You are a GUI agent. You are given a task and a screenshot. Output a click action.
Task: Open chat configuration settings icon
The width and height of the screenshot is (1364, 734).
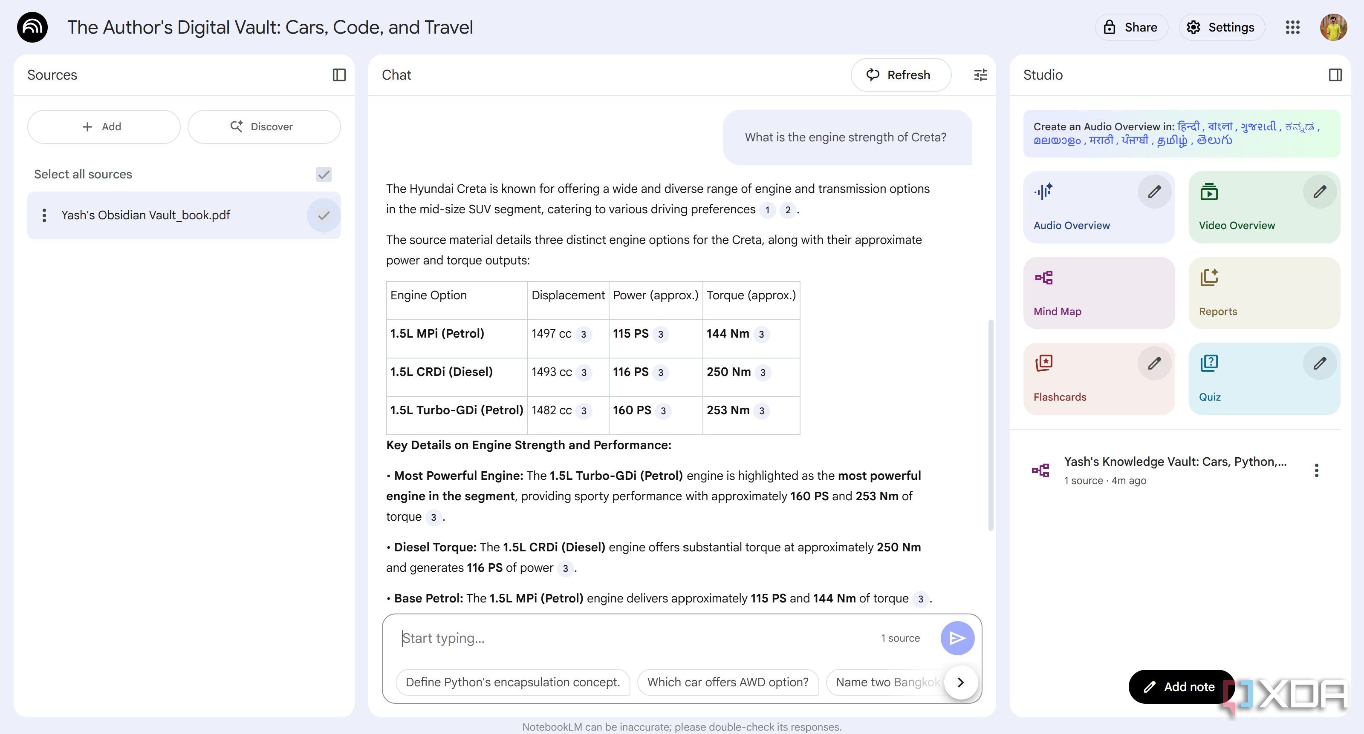point(980,75)
